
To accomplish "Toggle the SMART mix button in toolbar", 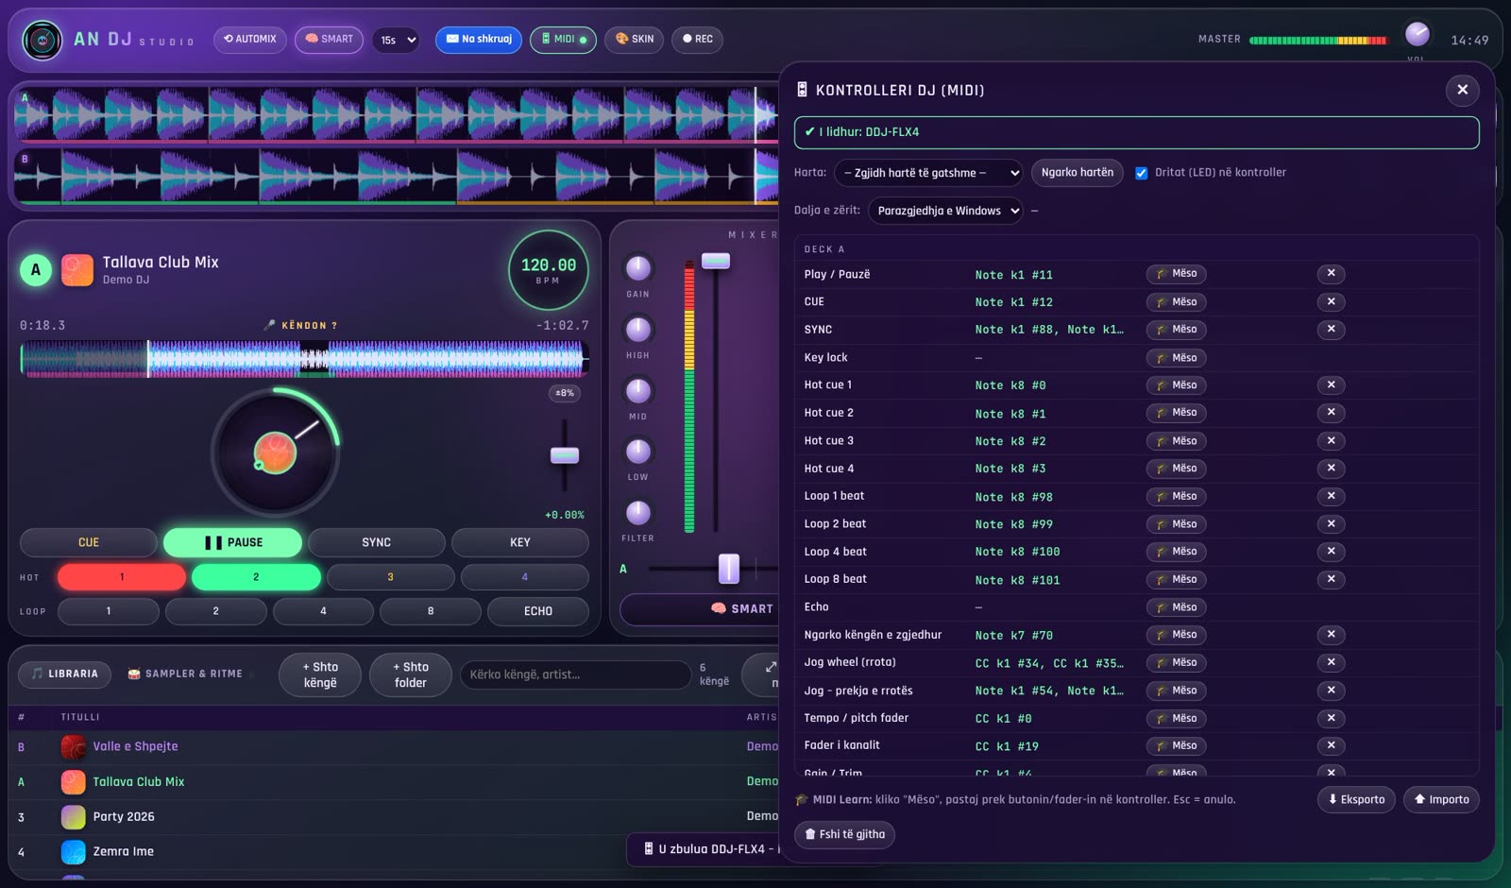I will (x=329, y=40).
